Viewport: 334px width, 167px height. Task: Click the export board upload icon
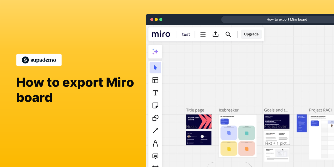pyautogui.click(x=215, y=34)
